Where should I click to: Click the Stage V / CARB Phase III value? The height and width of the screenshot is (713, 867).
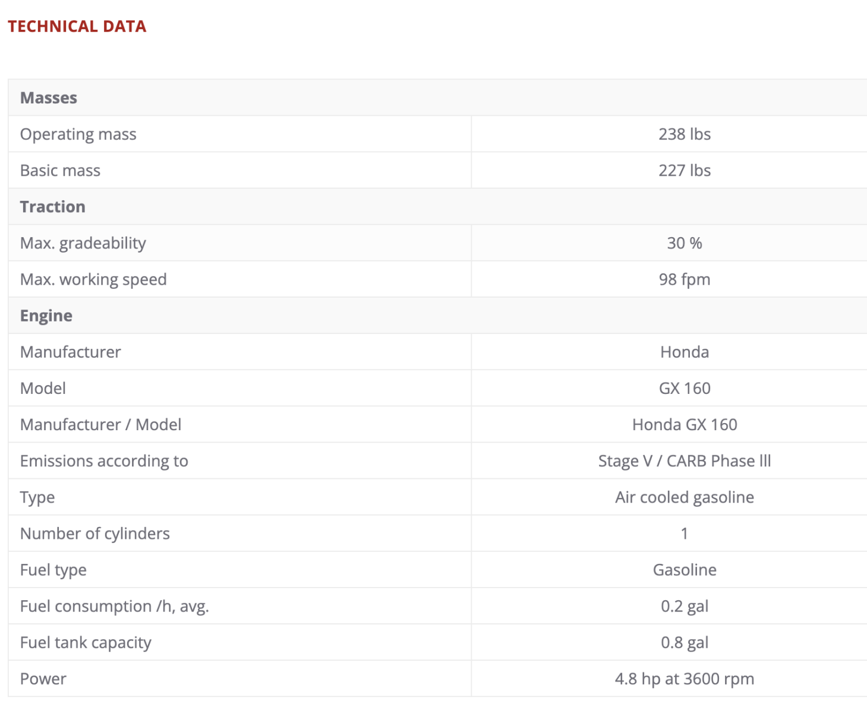tap(684, 461)
